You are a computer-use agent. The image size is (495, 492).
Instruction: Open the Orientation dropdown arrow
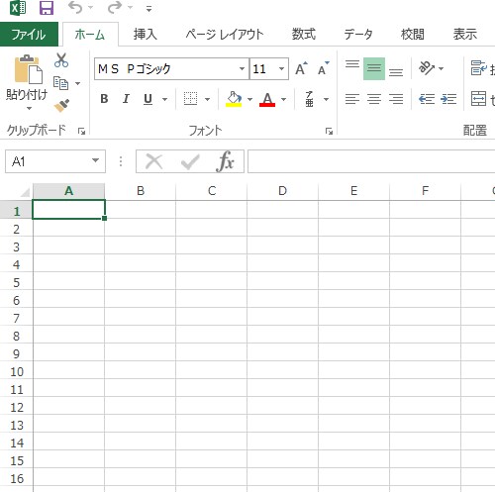tap(442, 68)
